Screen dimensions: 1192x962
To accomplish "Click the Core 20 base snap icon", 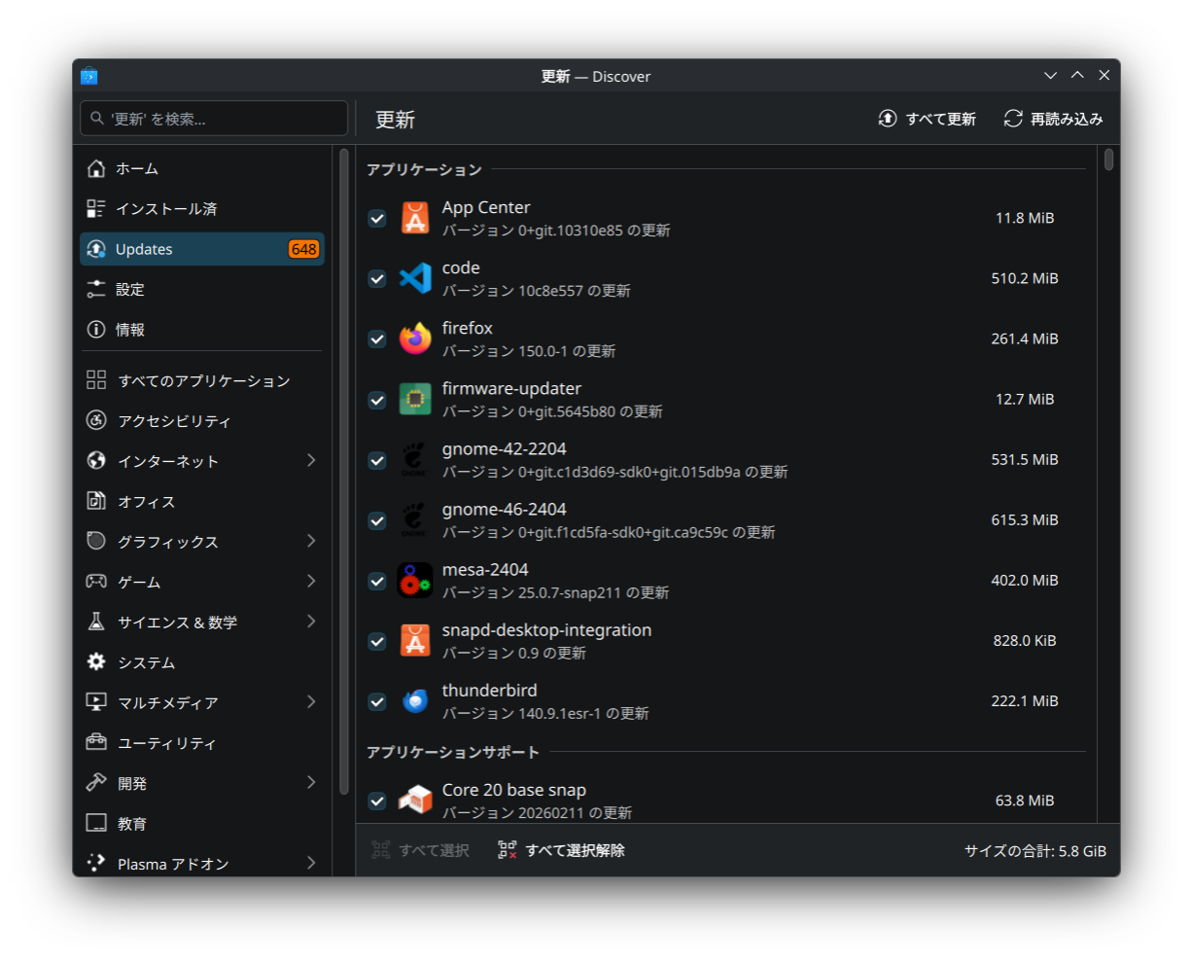I will (415, 801).
